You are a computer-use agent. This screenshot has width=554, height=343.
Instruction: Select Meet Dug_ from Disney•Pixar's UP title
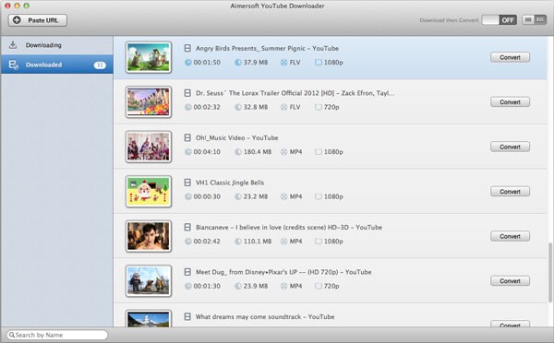pyautogui.click(x=283, y=272)
